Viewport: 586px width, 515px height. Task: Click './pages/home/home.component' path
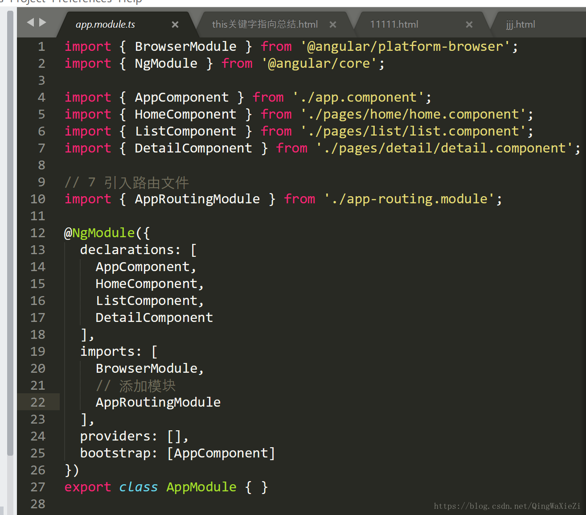click(x=413, y=114)
